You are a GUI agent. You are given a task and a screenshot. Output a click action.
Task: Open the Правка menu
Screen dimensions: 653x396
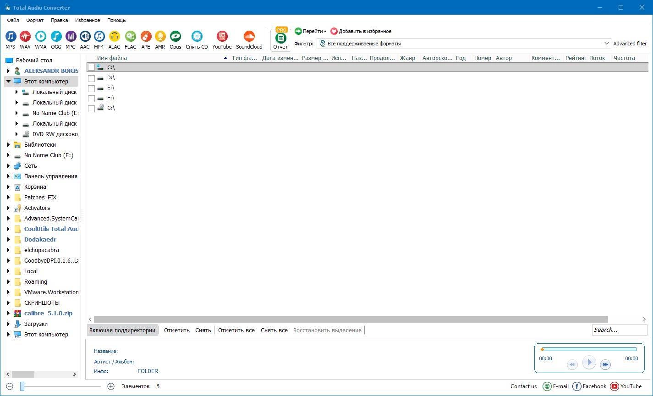[x=60, y=20]
